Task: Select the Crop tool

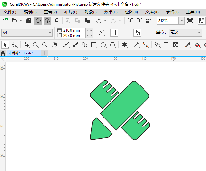Action: point(26,45)
